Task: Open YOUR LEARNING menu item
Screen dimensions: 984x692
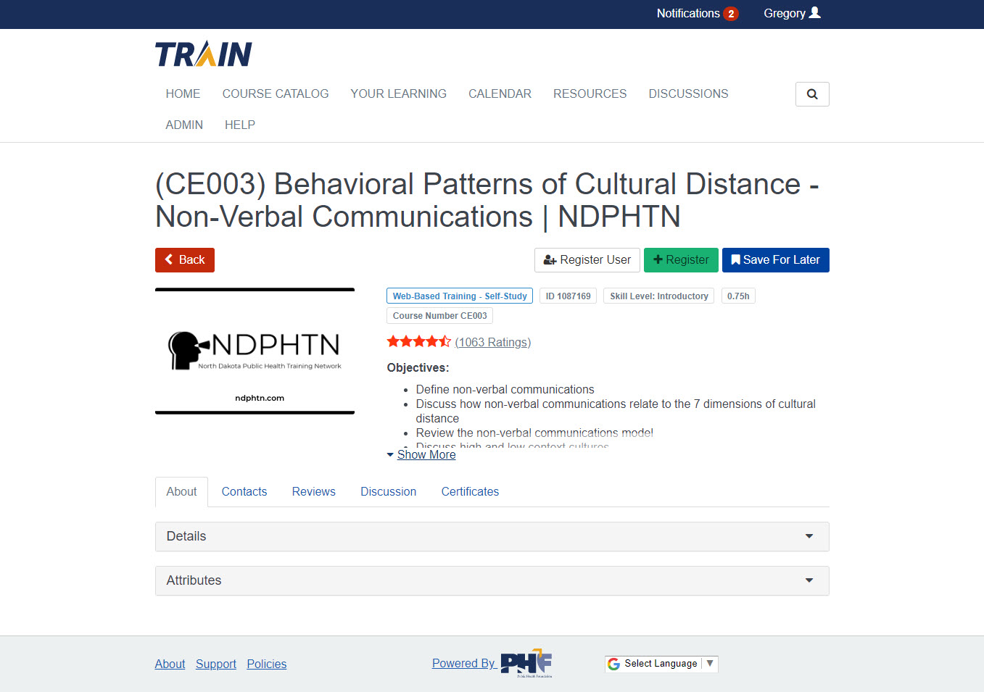Action: tap(398, 93)
